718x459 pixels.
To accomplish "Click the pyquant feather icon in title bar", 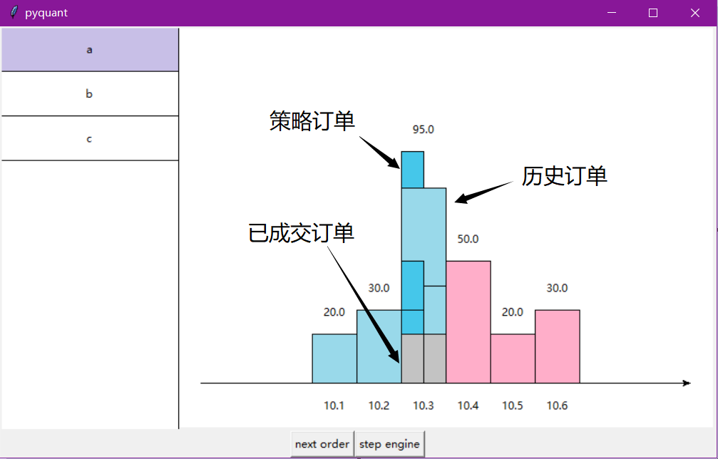I will (14, 12).
